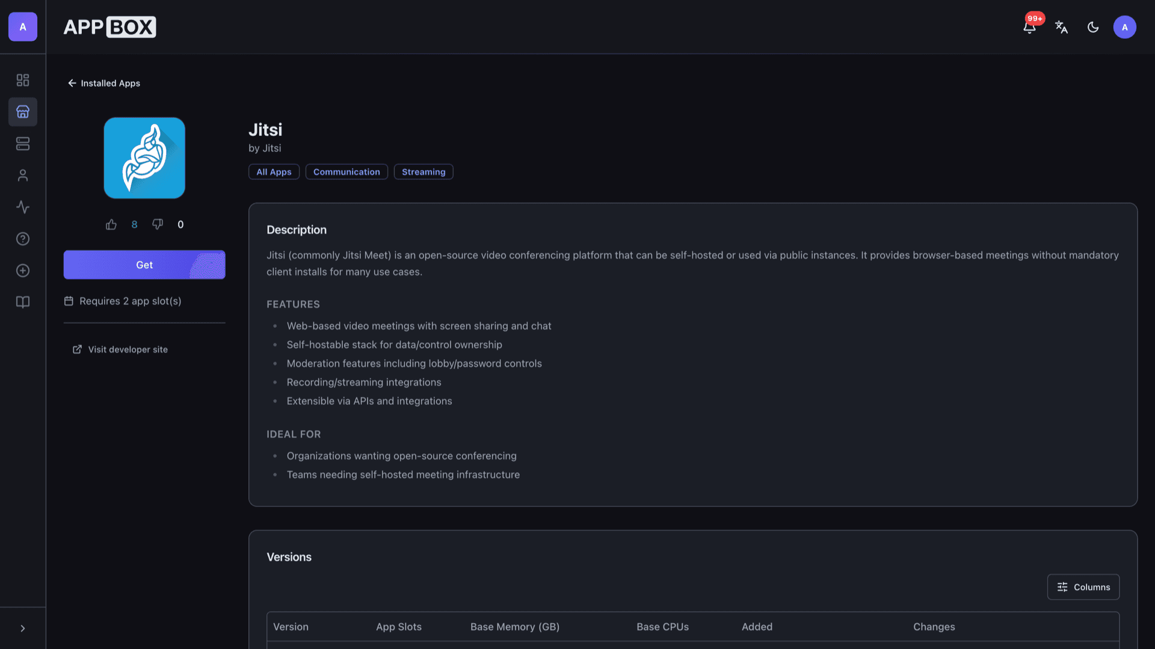Viewport: 1155px width, 649px height.
Task: Open the Columns selector button
Action: coord(1083,587)
